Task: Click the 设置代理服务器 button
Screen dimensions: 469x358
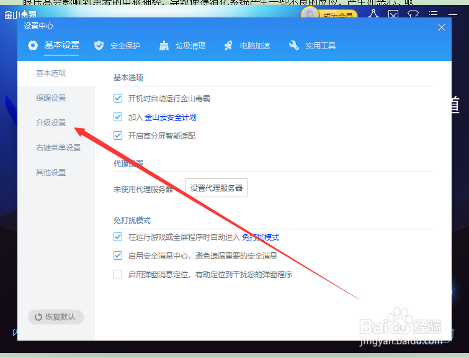Action: coord(217,188)
